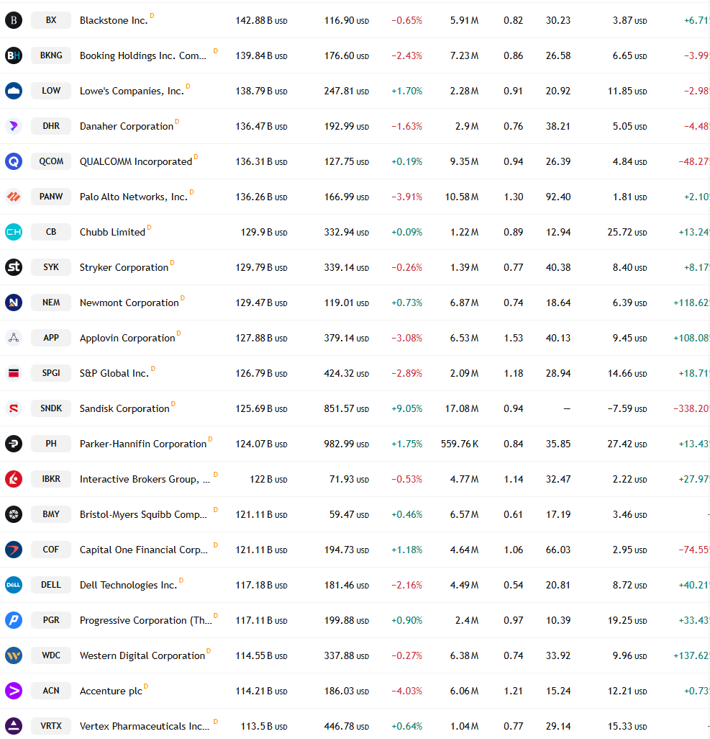Select Progressive P/E value 10.39

[x=558, y=620]
